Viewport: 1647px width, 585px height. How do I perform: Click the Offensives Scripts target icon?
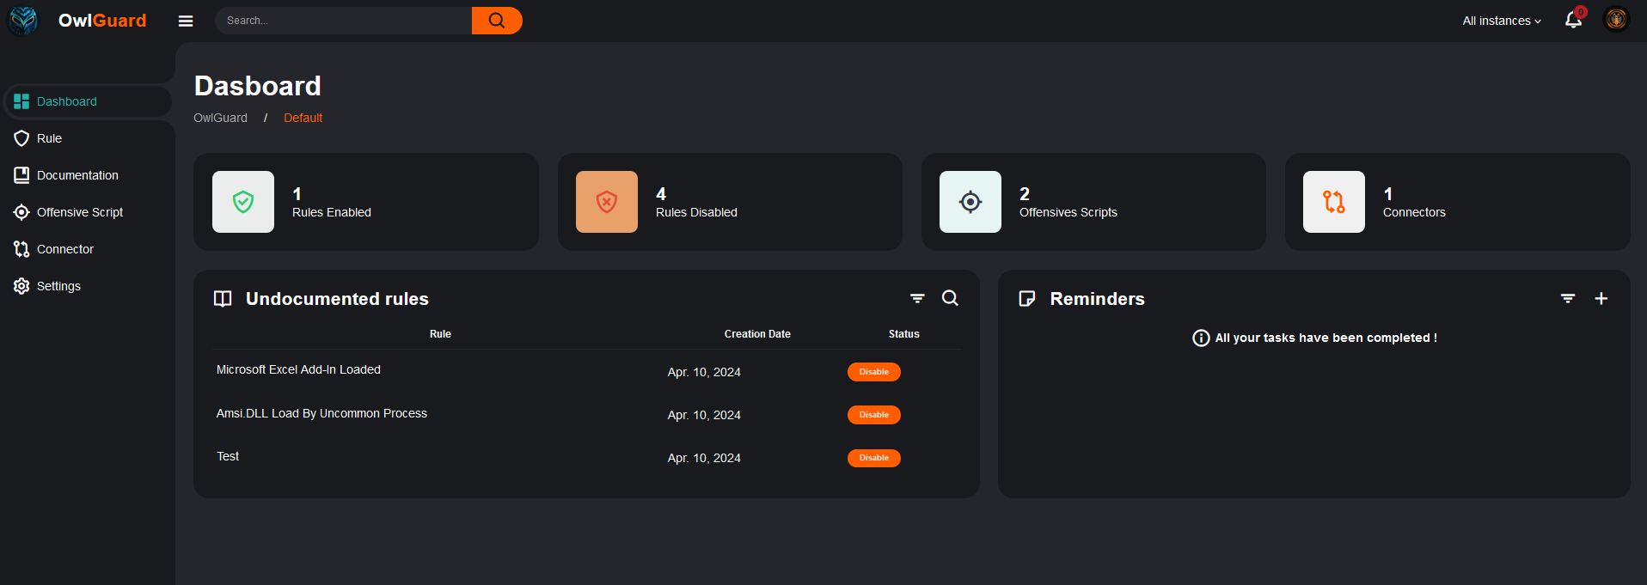(x=970, y=202)
